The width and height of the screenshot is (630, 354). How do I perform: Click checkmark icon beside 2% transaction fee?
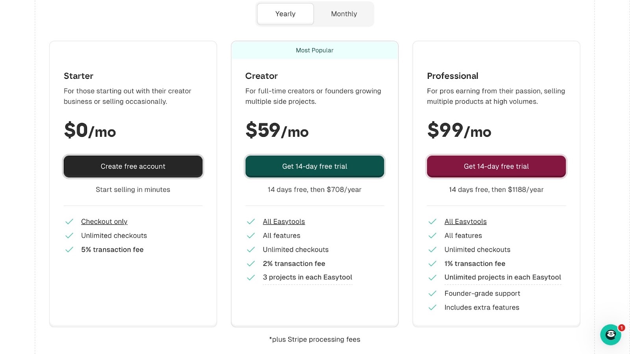(251, 263)
